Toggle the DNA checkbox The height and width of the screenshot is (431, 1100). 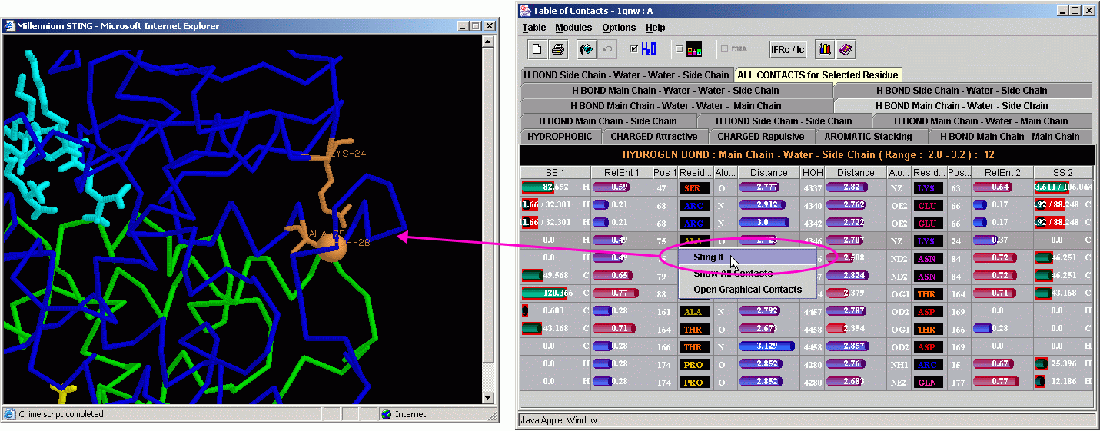724,49
